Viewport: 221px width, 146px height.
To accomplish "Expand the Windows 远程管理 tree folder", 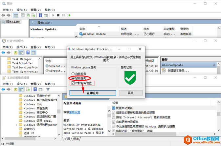I will [16, 125].
